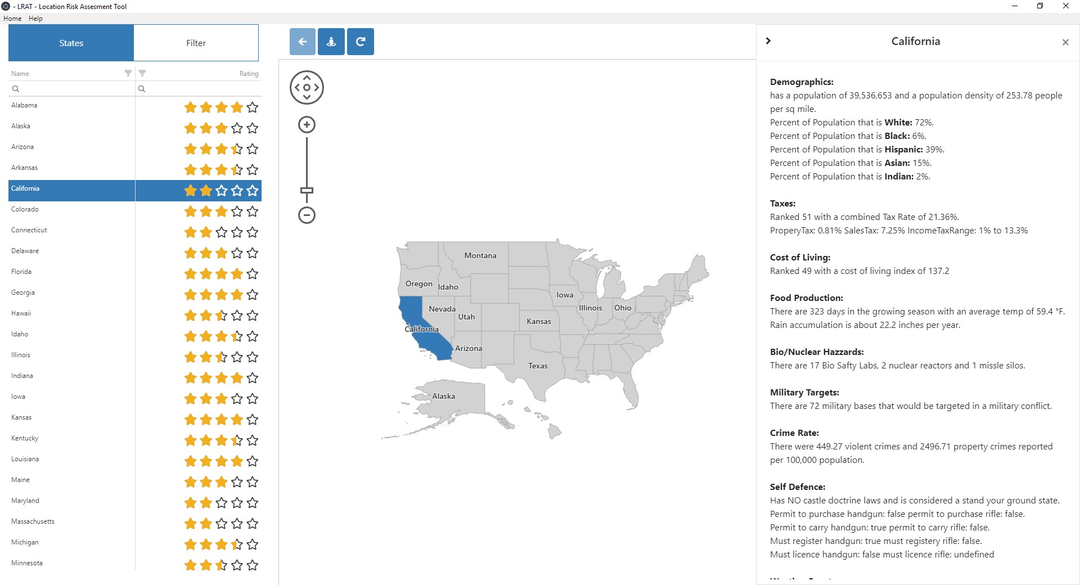Select Florida in the states list
The width and height of the screenshot is (1080, 585).
[x=21, y=272]
